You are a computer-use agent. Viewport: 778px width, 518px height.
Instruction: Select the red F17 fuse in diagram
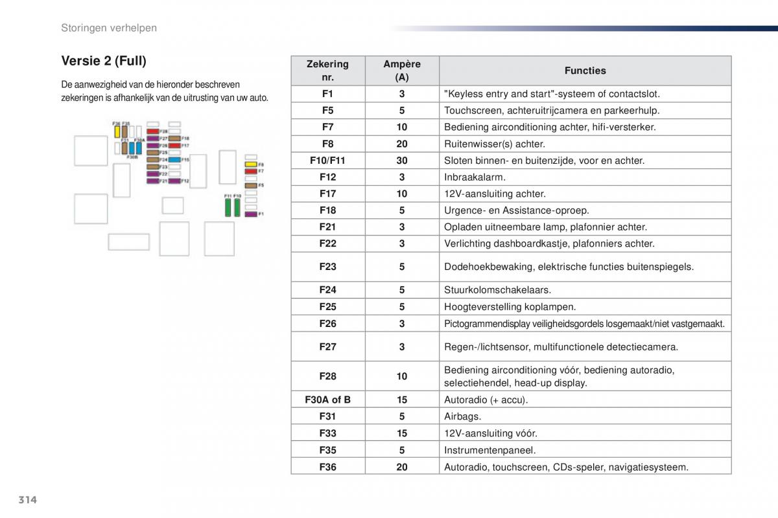tap(174, 146)
